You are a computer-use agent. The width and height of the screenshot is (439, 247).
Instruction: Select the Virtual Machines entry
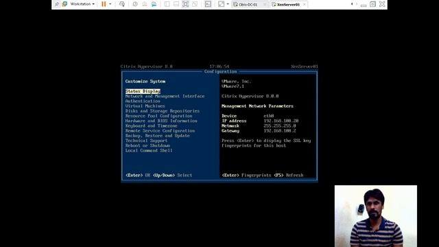(145, 106)
